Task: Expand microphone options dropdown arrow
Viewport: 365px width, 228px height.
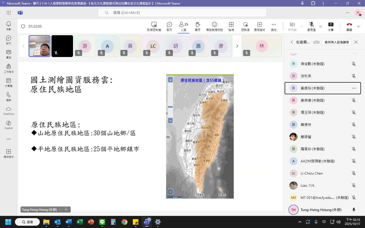Action: click(321, 26)
